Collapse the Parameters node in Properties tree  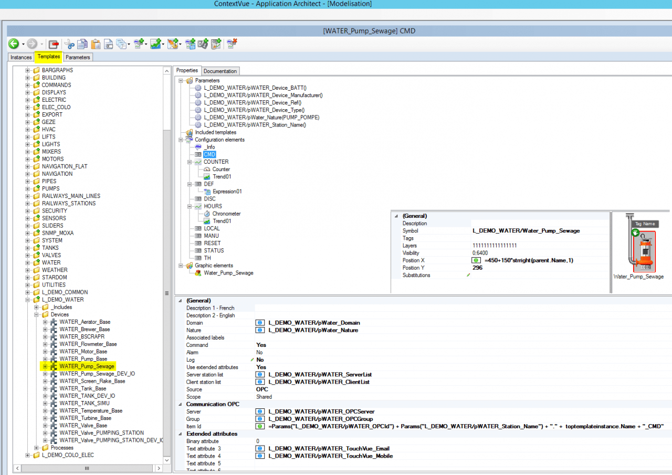(x=181, y=81)
